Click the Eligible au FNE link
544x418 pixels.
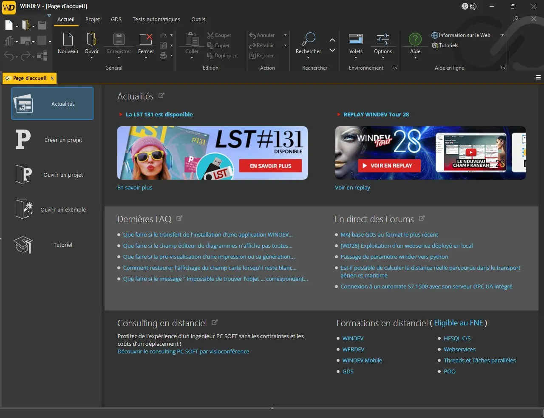(x=459, y=323)
